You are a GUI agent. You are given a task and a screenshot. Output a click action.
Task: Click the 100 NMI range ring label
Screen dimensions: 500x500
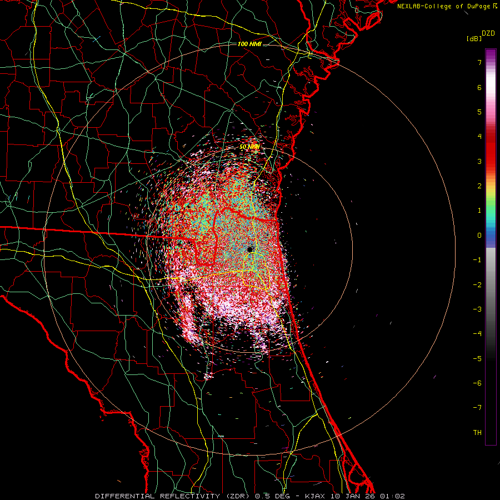point(249,44)
